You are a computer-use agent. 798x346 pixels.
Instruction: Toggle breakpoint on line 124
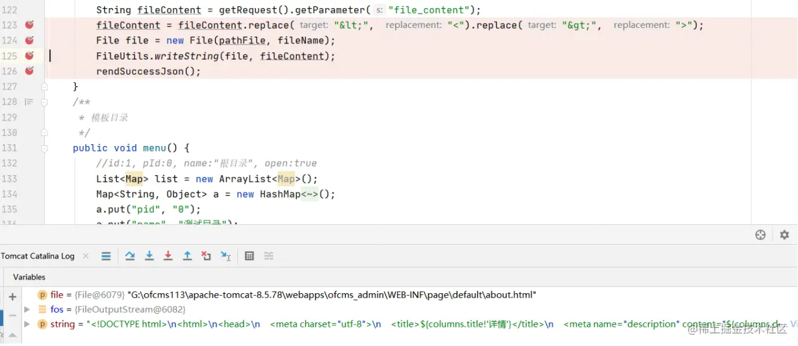29,40
